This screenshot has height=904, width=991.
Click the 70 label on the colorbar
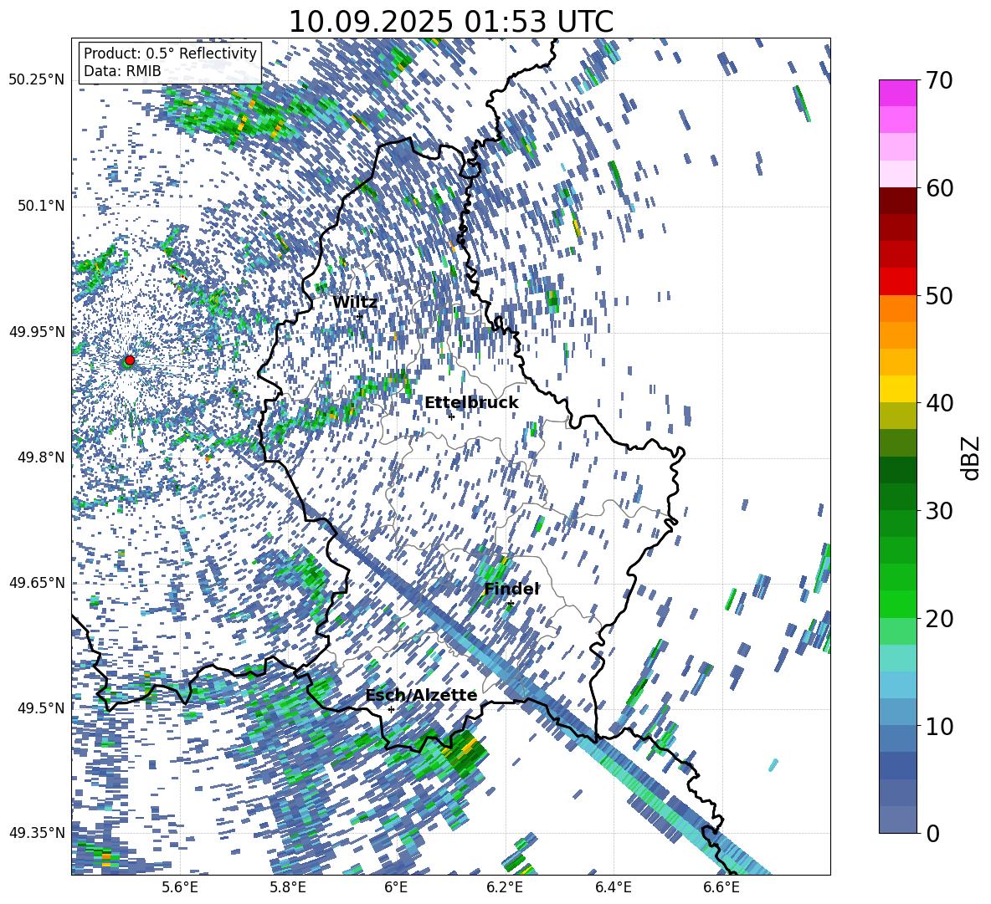coord(939,80)
